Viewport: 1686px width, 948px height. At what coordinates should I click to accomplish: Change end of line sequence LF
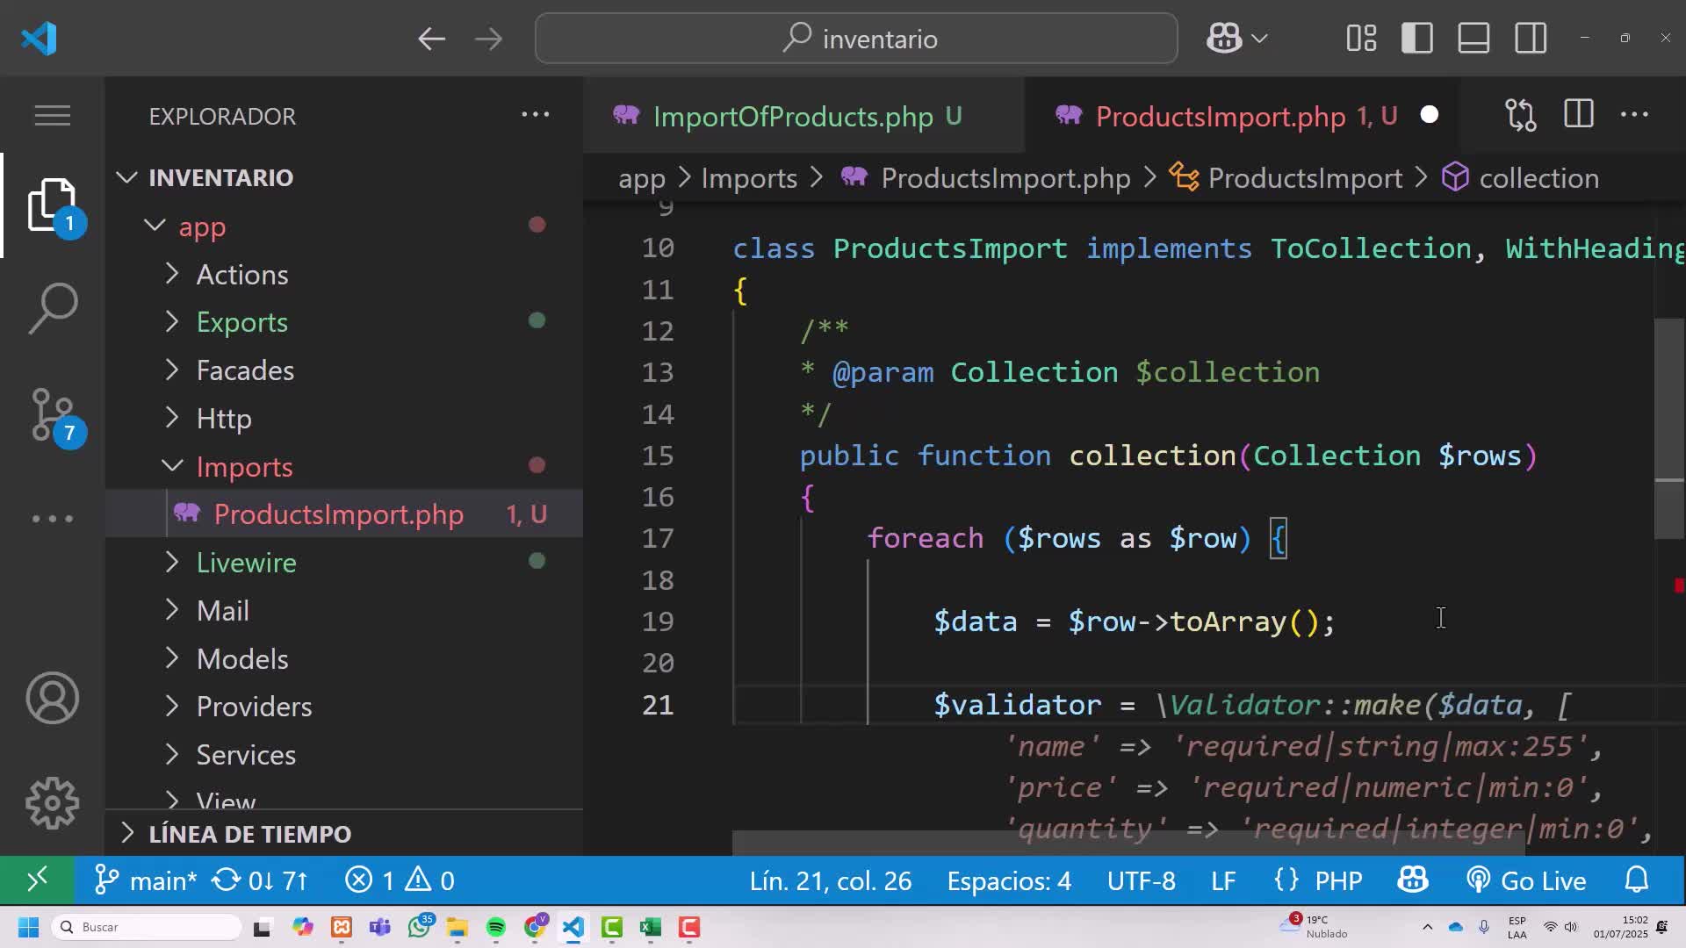[1223, 880]
